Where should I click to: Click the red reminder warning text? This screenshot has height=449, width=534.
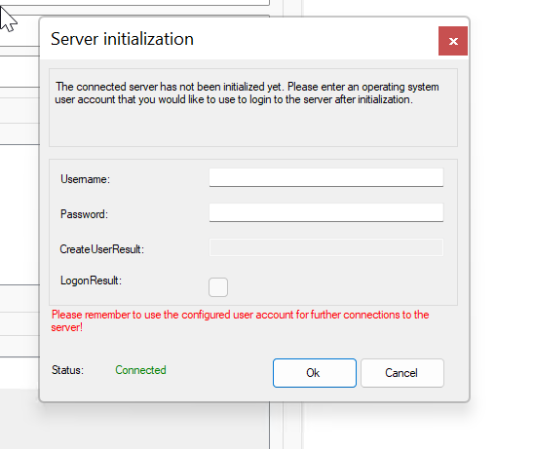pyautogui.click(x=240, y=320)
